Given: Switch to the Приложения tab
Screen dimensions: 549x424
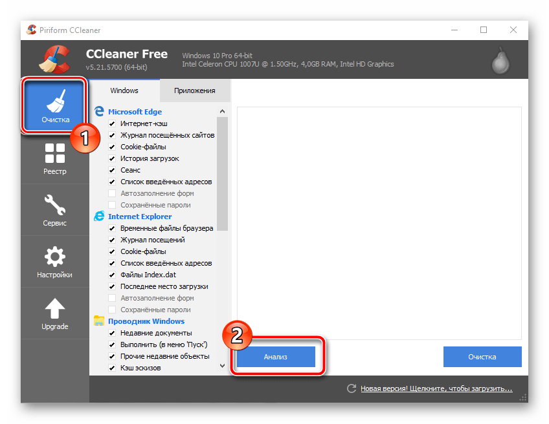Looking at the screenshot, I should click(195, 90).
